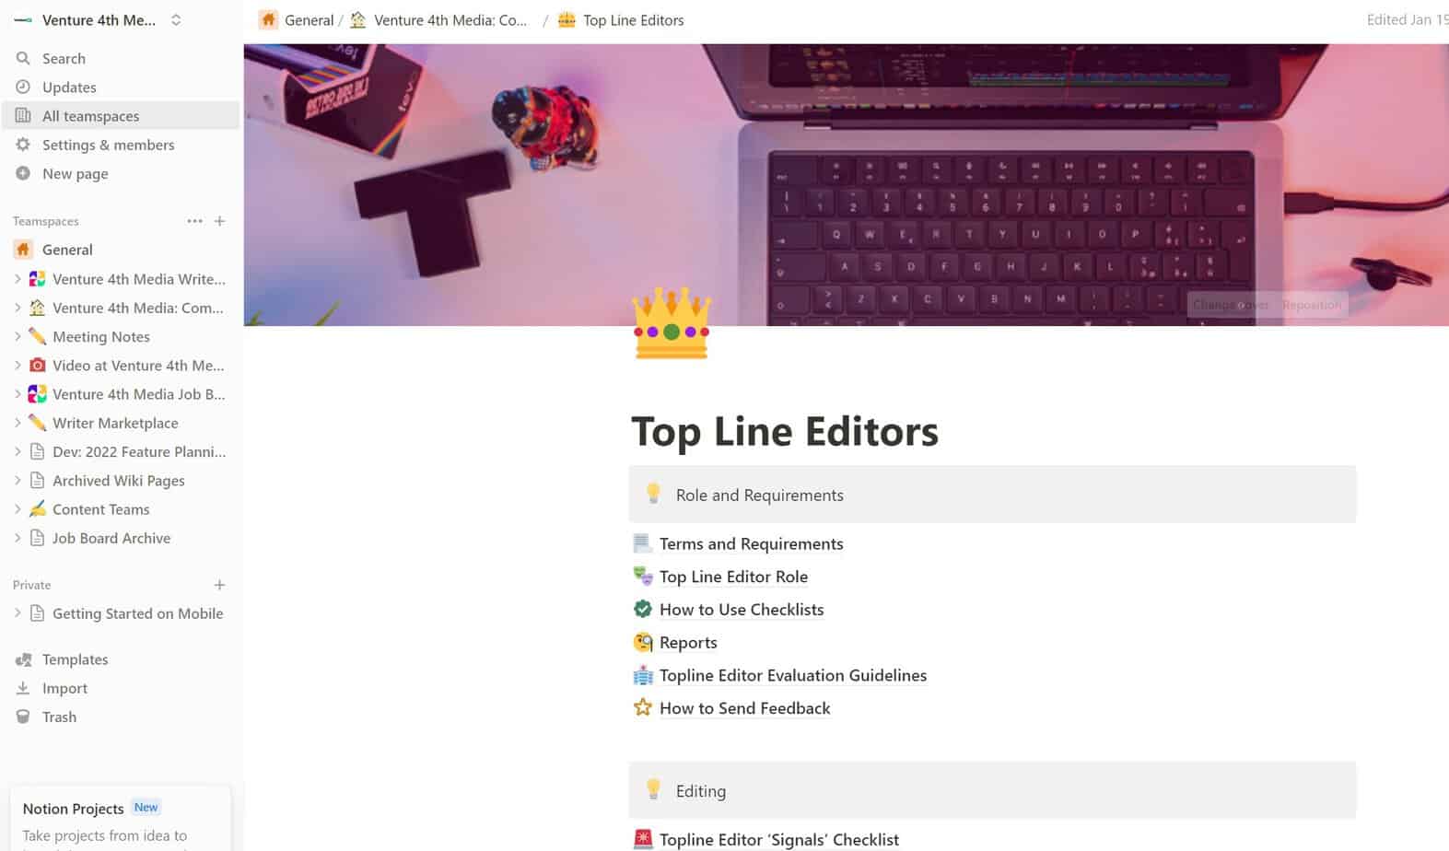Expand Meeting Notes tree arrow
This screenshot has height=851, width=1449.
click(x=18, y=336)
